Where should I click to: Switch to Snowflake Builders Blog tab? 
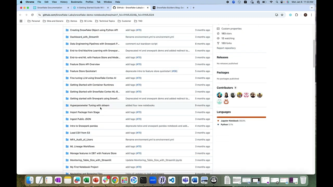click(x=170, y=8)
